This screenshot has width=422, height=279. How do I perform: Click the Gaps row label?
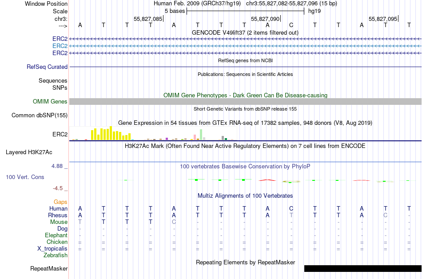60,202
